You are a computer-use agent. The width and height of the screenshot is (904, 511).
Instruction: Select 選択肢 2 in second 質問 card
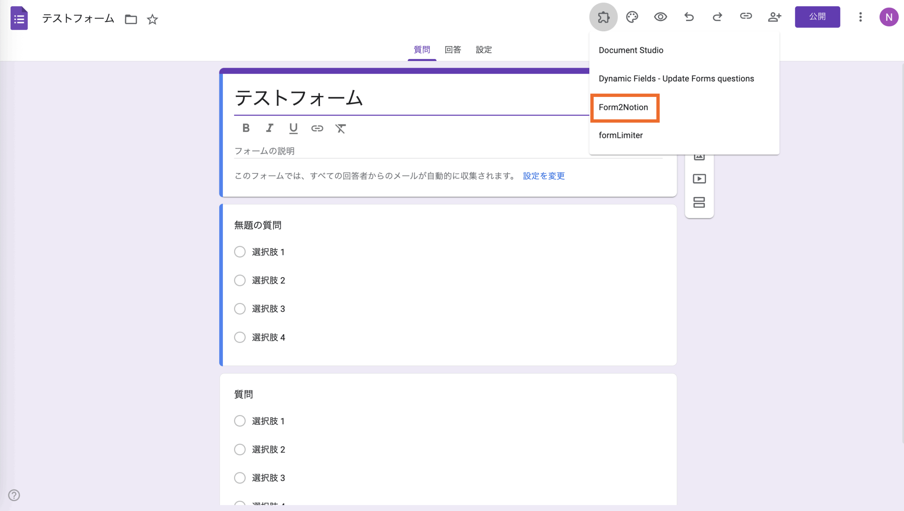coord(240,449)
